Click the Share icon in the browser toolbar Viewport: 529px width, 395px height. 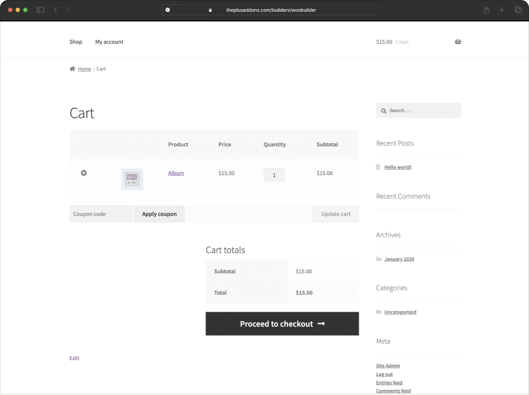click(485, 10)
